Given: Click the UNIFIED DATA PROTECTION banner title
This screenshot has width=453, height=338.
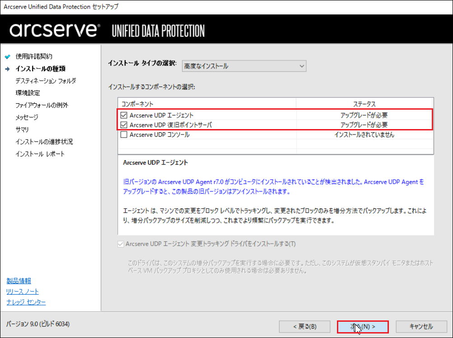Looking at the screenshot, I should (159, 31).
